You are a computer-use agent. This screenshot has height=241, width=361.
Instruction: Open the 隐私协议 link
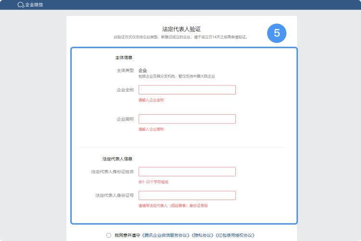[x=203, y=235]
